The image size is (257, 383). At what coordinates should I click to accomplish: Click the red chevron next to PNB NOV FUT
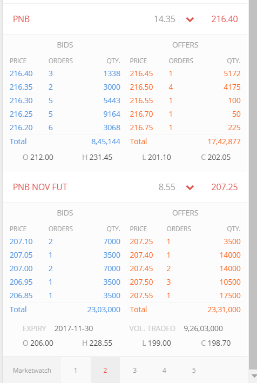point(190,187)
